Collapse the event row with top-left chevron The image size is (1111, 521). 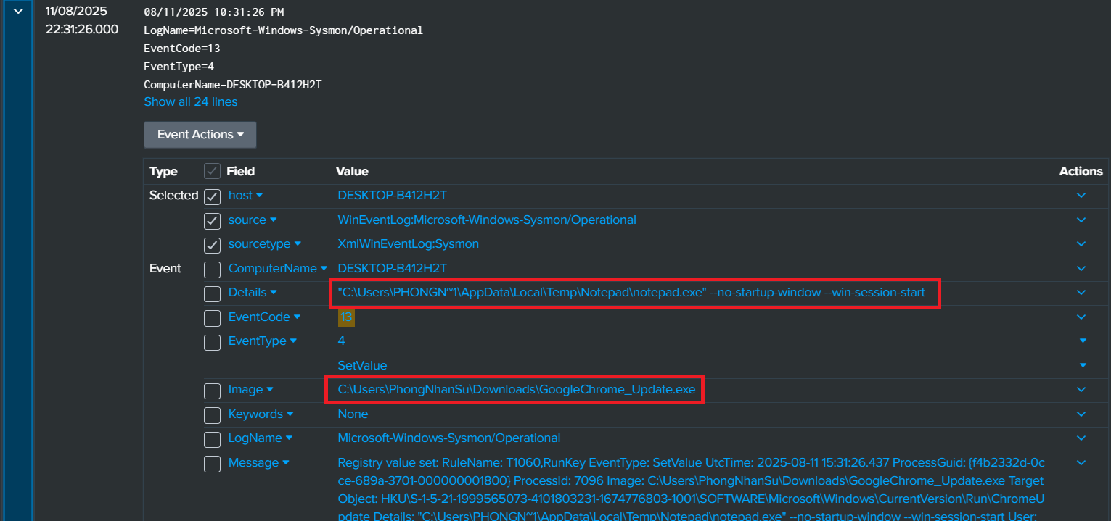[18, 12]
